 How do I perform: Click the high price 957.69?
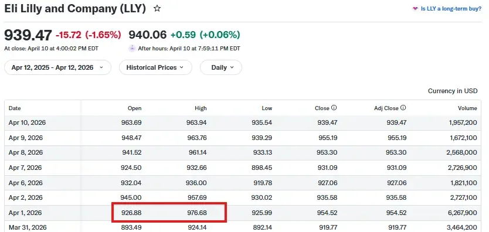[197, 198]
